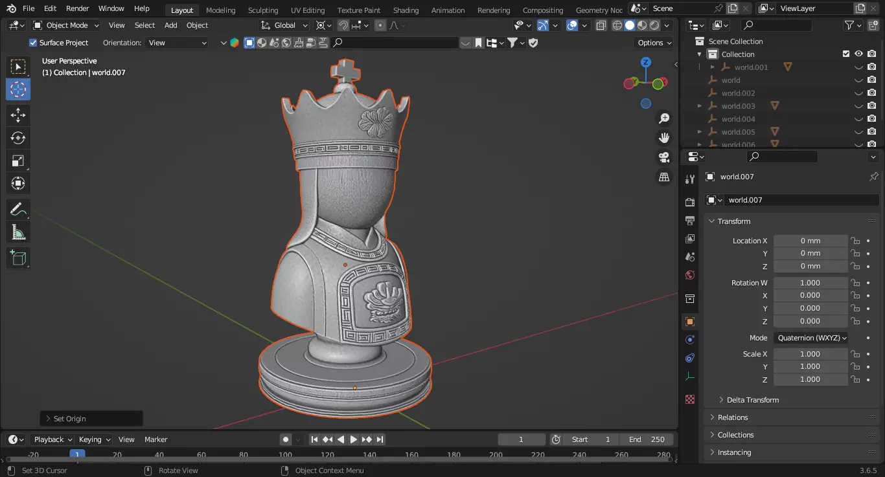Viewport: 885px width, 477px height.
Task: Select the Annotate tool
Action: tap(18, 209)
